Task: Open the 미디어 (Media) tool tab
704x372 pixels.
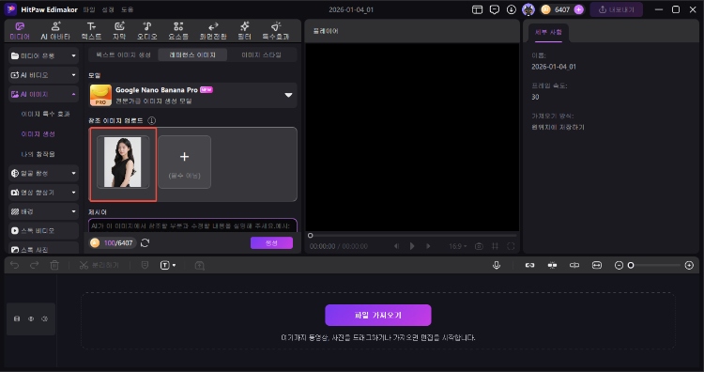Action: click(x=20, y=31)
